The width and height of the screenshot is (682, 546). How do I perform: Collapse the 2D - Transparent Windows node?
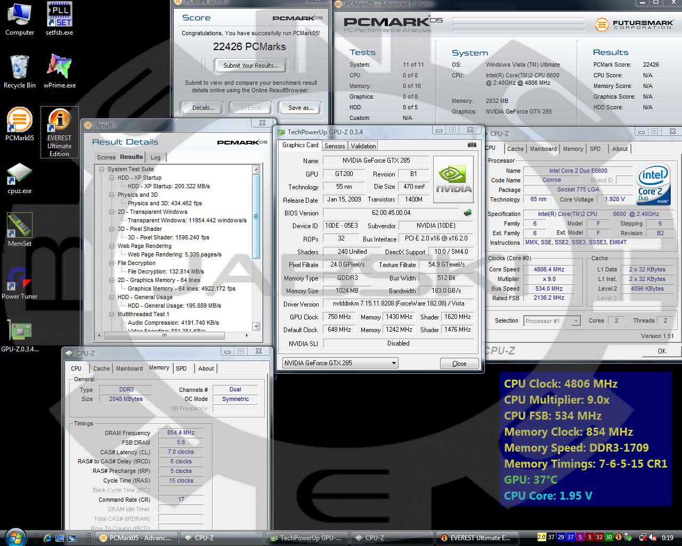tap(112, 212)
